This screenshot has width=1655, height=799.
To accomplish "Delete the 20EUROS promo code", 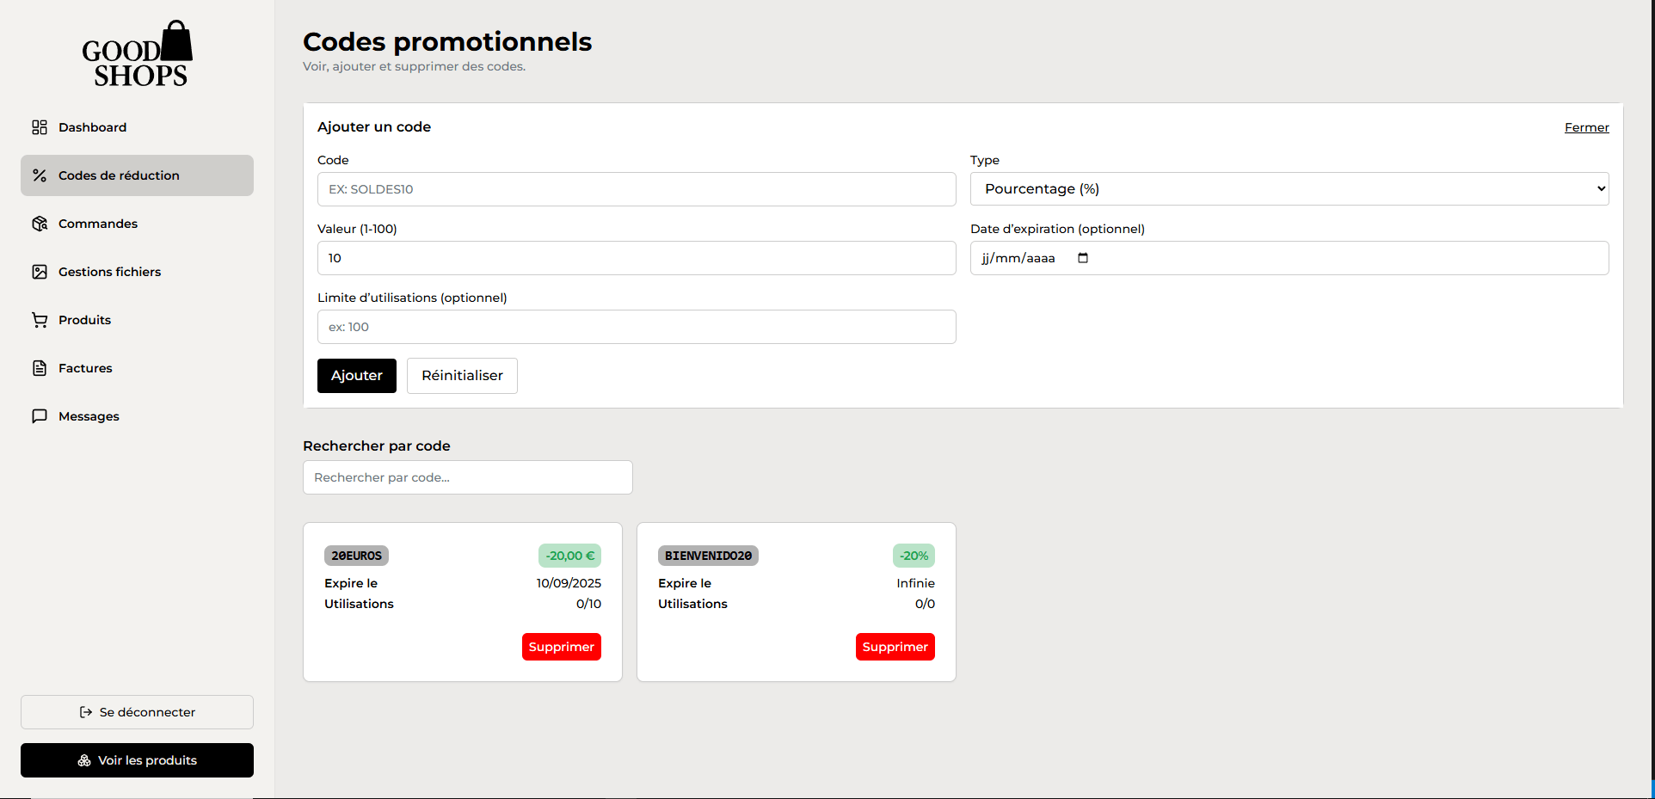I will 561,647.
